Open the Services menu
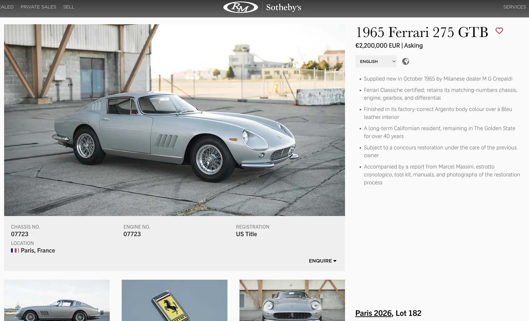 click(514, 7)
